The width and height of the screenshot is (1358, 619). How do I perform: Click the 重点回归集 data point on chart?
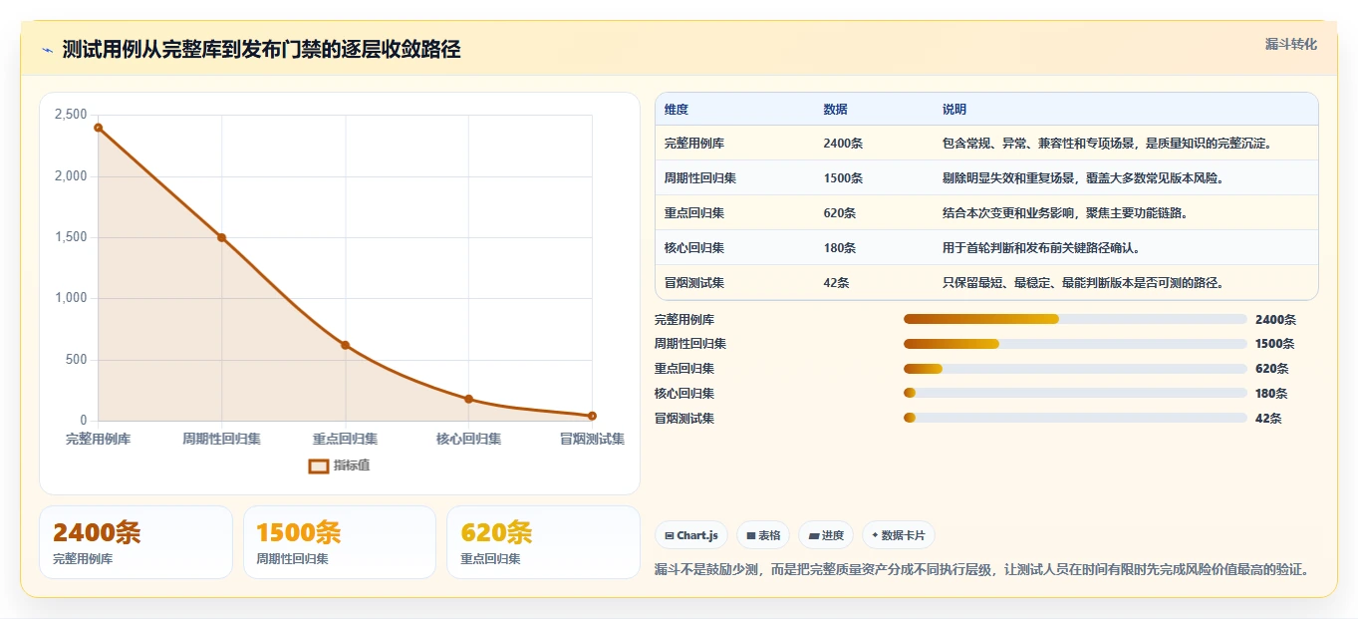[x=346, y=345]
